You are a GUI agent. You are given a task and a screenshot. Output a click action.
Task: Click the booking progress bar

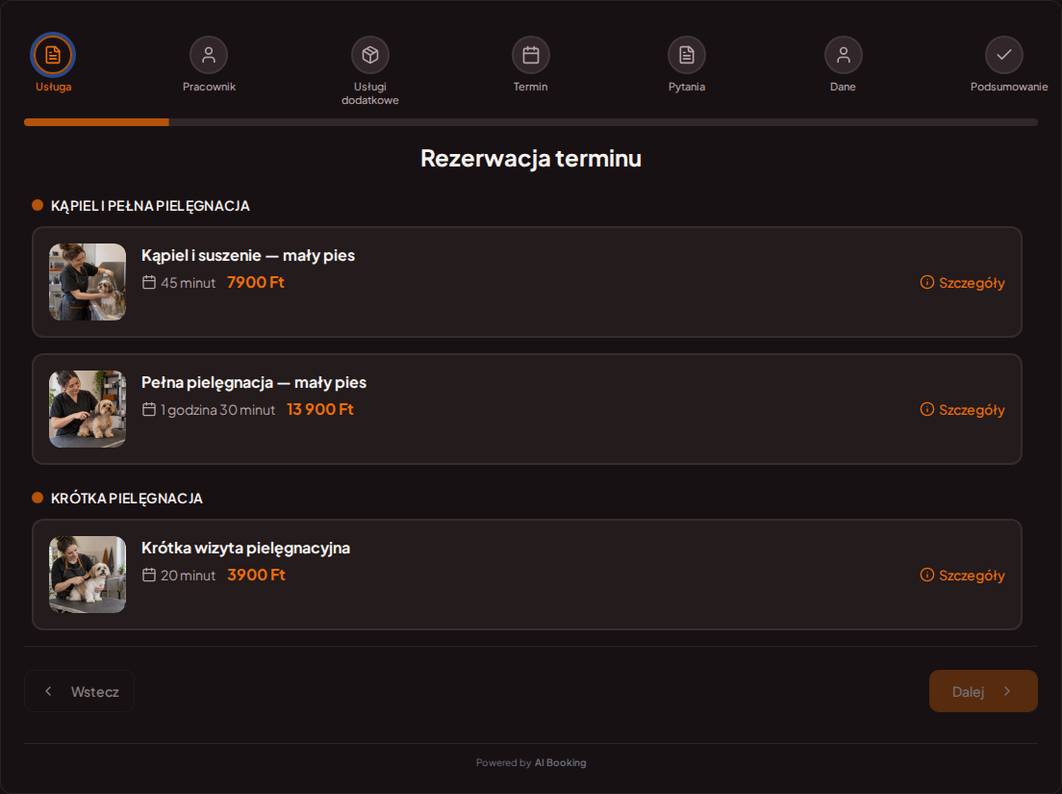(530, 122)
